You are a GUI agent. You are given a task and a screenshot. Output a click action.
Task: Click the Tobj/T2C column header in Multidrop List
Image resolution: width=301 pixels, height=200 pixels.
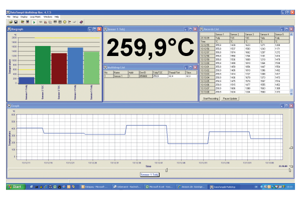pyautogui.click(x=161, y=72)
